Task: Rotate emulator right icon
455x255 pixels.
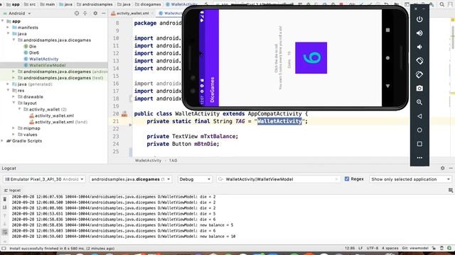Action: (419, 74)
